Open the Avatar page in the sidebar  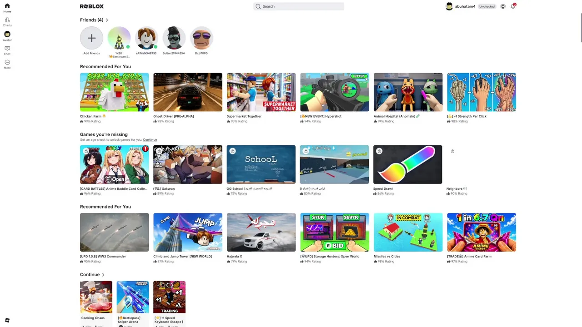(x=7, y=36)
